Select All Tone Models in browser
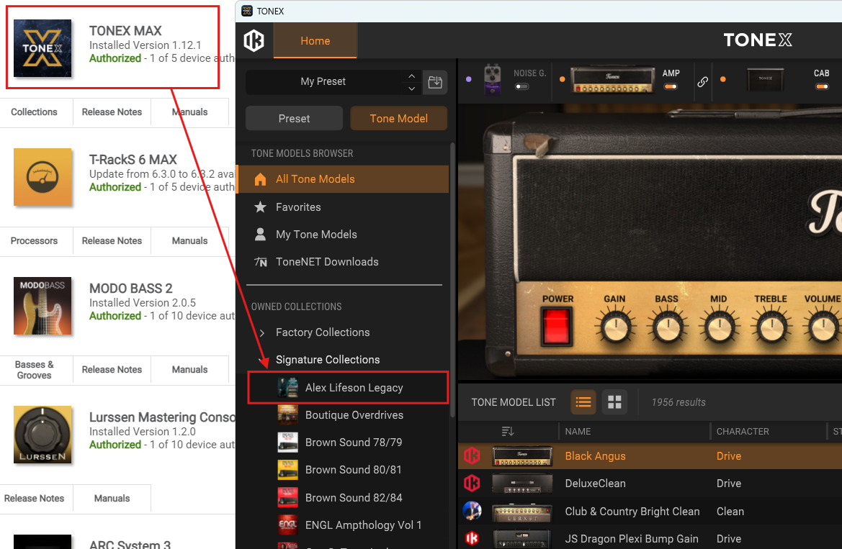842x549 pixels. 344,179
